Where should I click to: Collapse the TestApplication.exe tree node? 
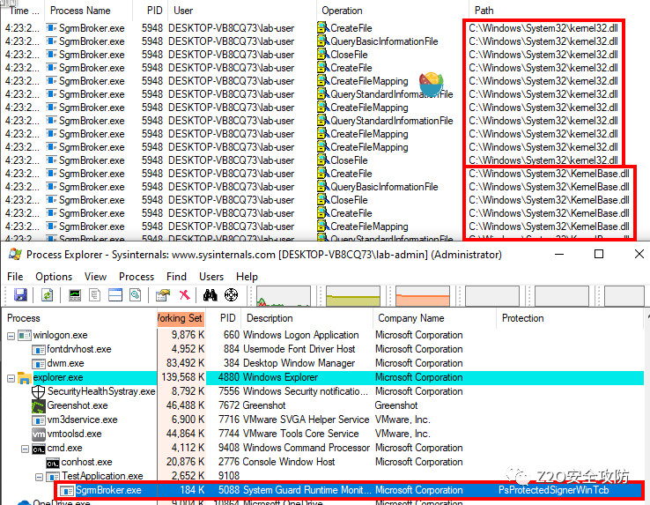pos(40,477)
